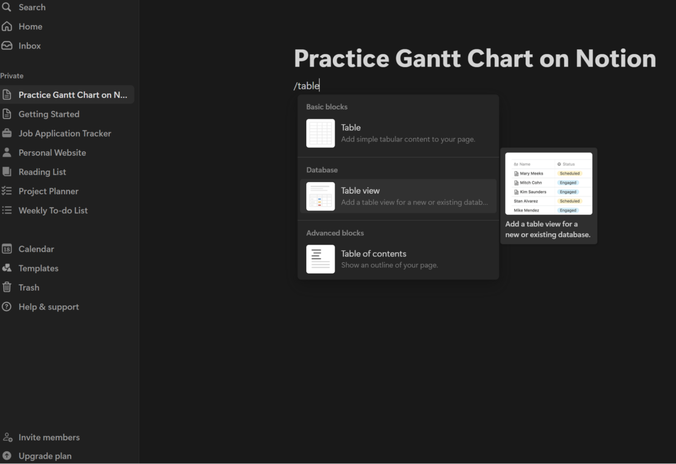Click the person icon next to Personal Website
676x464 pixels.
click(x=7, y=153)
